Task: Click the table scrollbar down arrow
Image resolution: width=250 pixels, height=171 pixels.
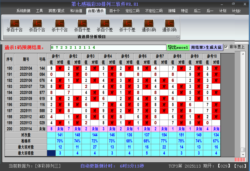Action: pyautogui.click(x=243, y=155)
